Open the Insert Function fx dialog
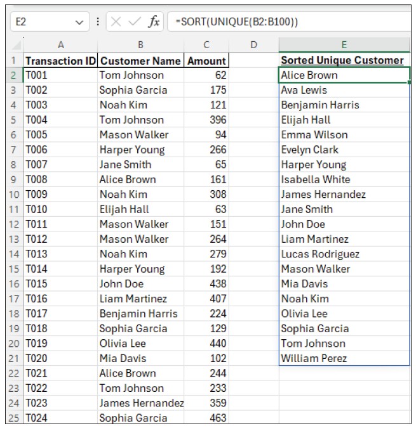 pyautogui.click(x=154, y=22)
